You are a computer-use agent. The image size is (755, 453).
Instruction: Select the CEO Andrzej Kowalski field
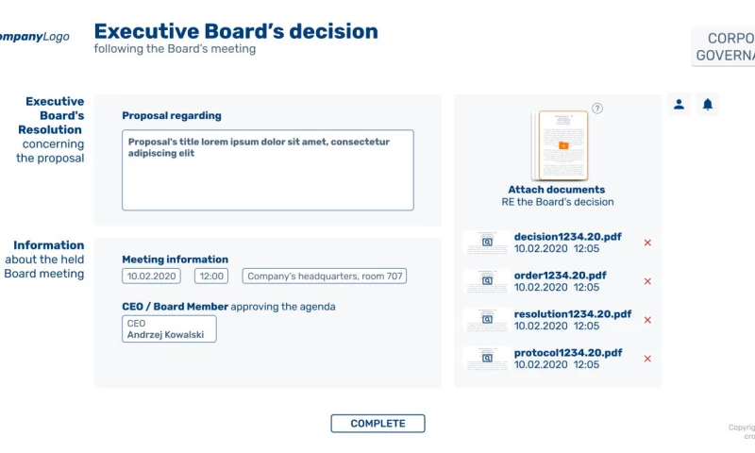[169, 328]
